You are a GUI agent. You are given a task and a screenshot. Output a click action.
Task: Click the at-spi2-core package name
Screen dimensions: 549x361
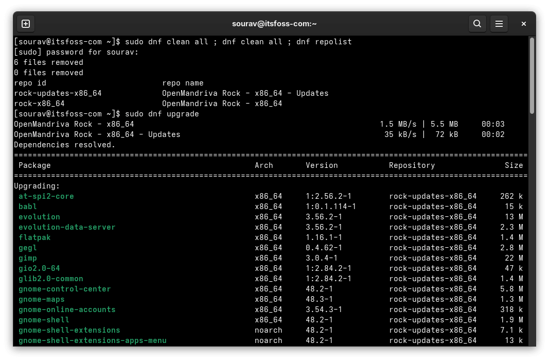pos(46,196)
